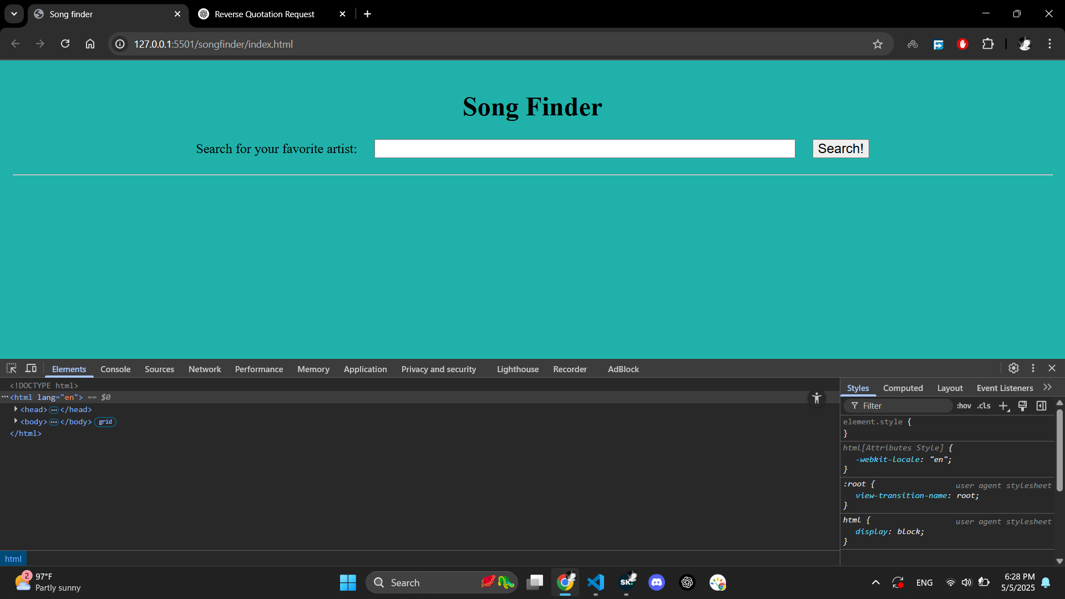Open Discord from the taskbar
The width and height of the screenshot is (1065, 599).
657,582
